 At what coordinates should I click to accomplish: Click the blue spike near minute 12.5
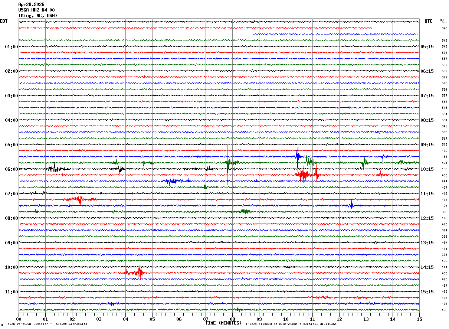352,205
